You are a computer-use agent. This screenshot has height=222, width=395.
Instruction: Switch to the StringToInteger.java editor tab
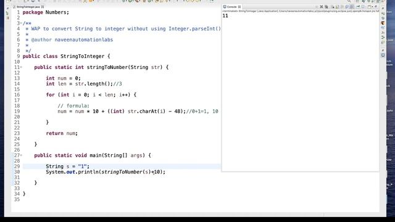(x=28, y=7)
